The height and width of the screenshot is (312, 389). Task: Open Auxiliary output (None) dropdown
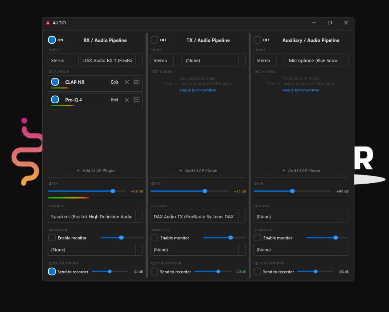click(x=301, y=216)
